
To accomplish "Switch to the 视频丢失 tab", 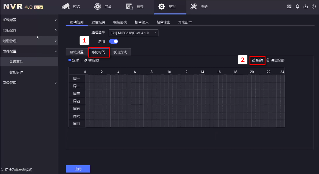I will (x=120, y=22).
